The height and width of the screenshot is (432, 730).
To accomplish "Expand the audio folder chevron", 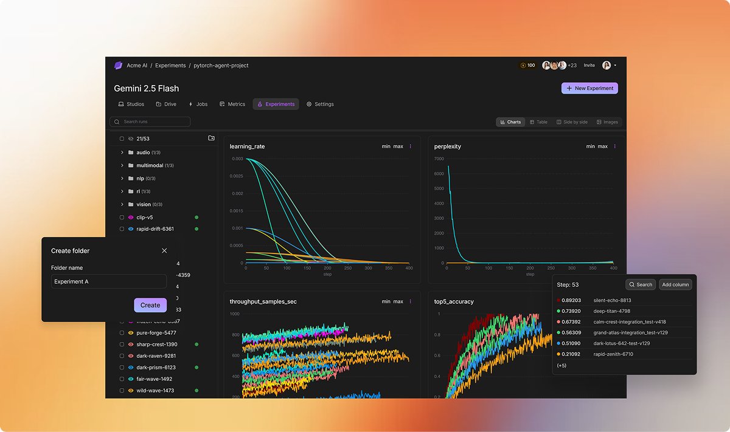I will click(x=122, y=153).
